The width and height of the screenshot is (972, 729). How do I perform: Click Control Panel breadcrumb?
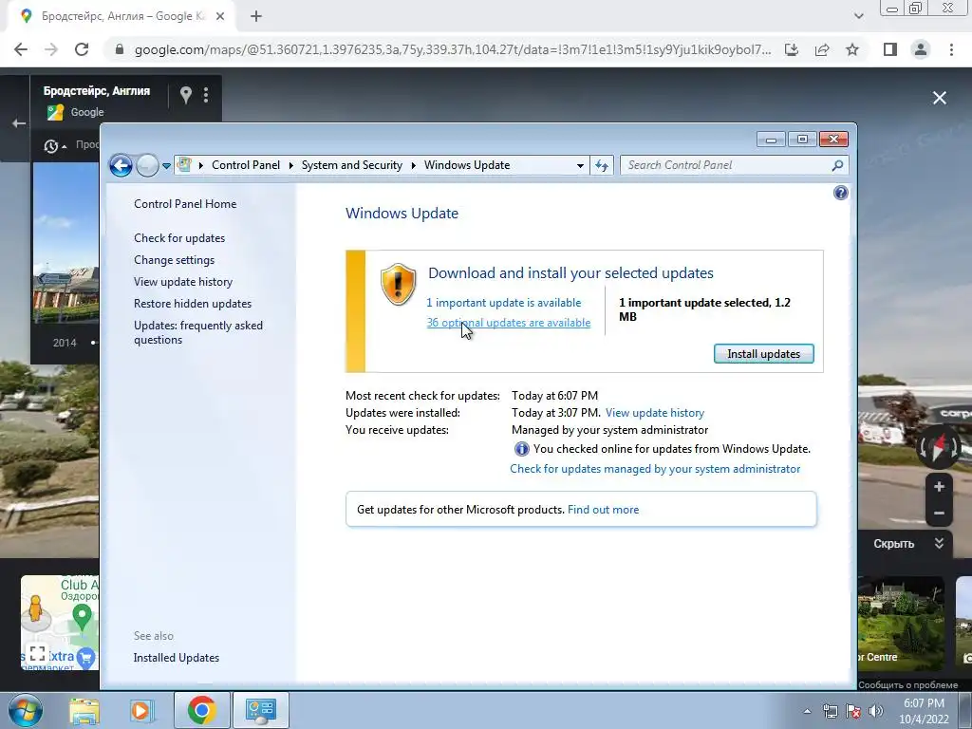pyautogui.click(x=246, y=165)
